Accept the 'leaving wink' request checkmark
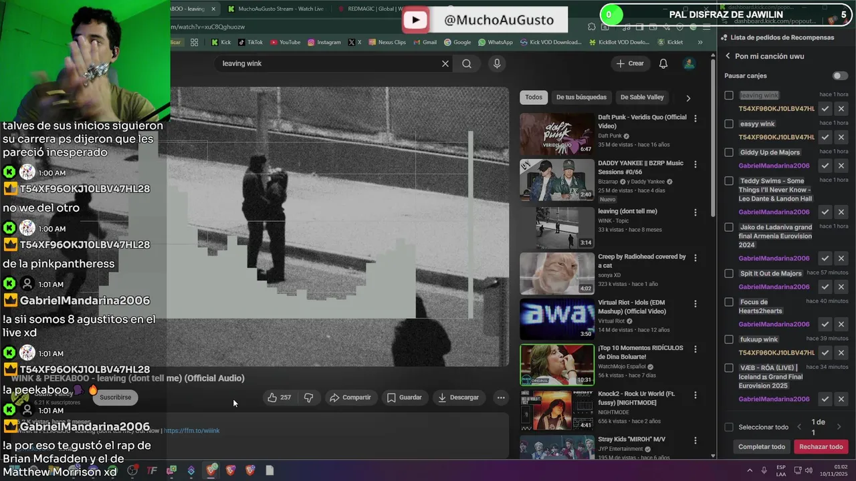856x481 pixels. click(x=825, y=108)
